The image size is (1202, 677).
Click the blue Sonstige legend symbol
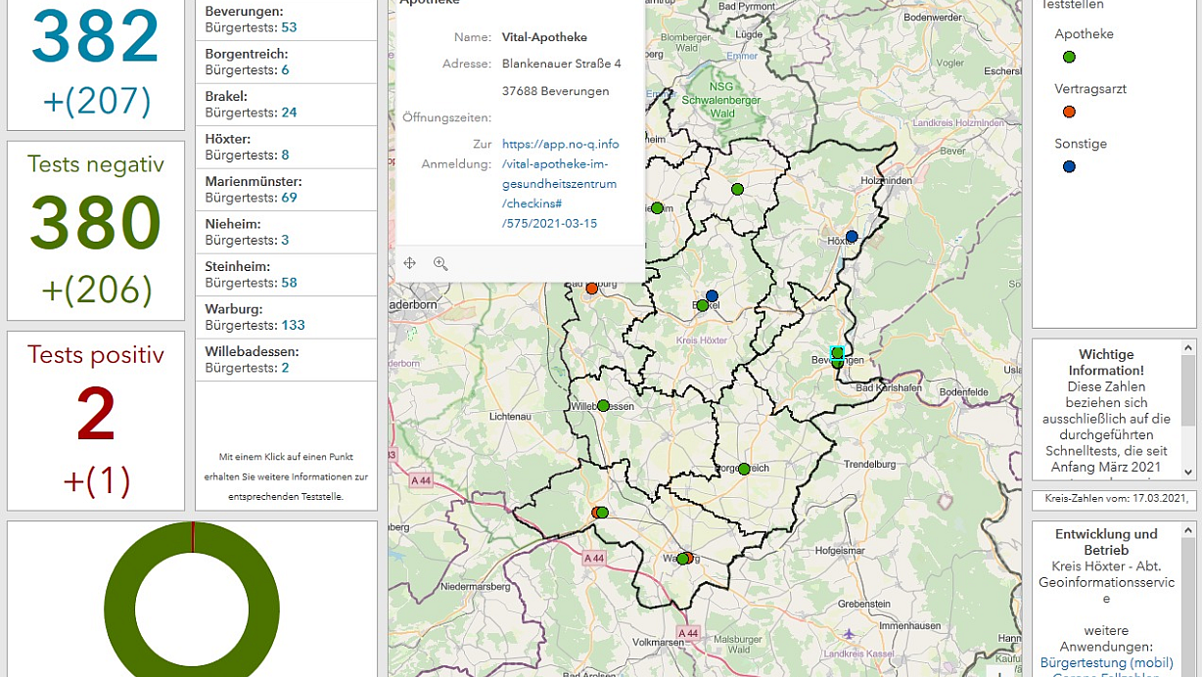pyautogui.click(x=1069, y=166)
